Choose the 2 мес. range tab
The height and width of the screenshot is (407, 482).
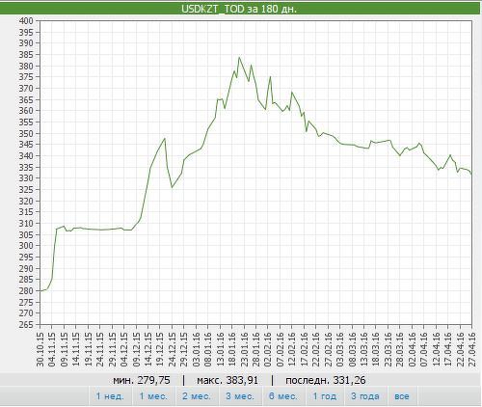pos(197,396)
